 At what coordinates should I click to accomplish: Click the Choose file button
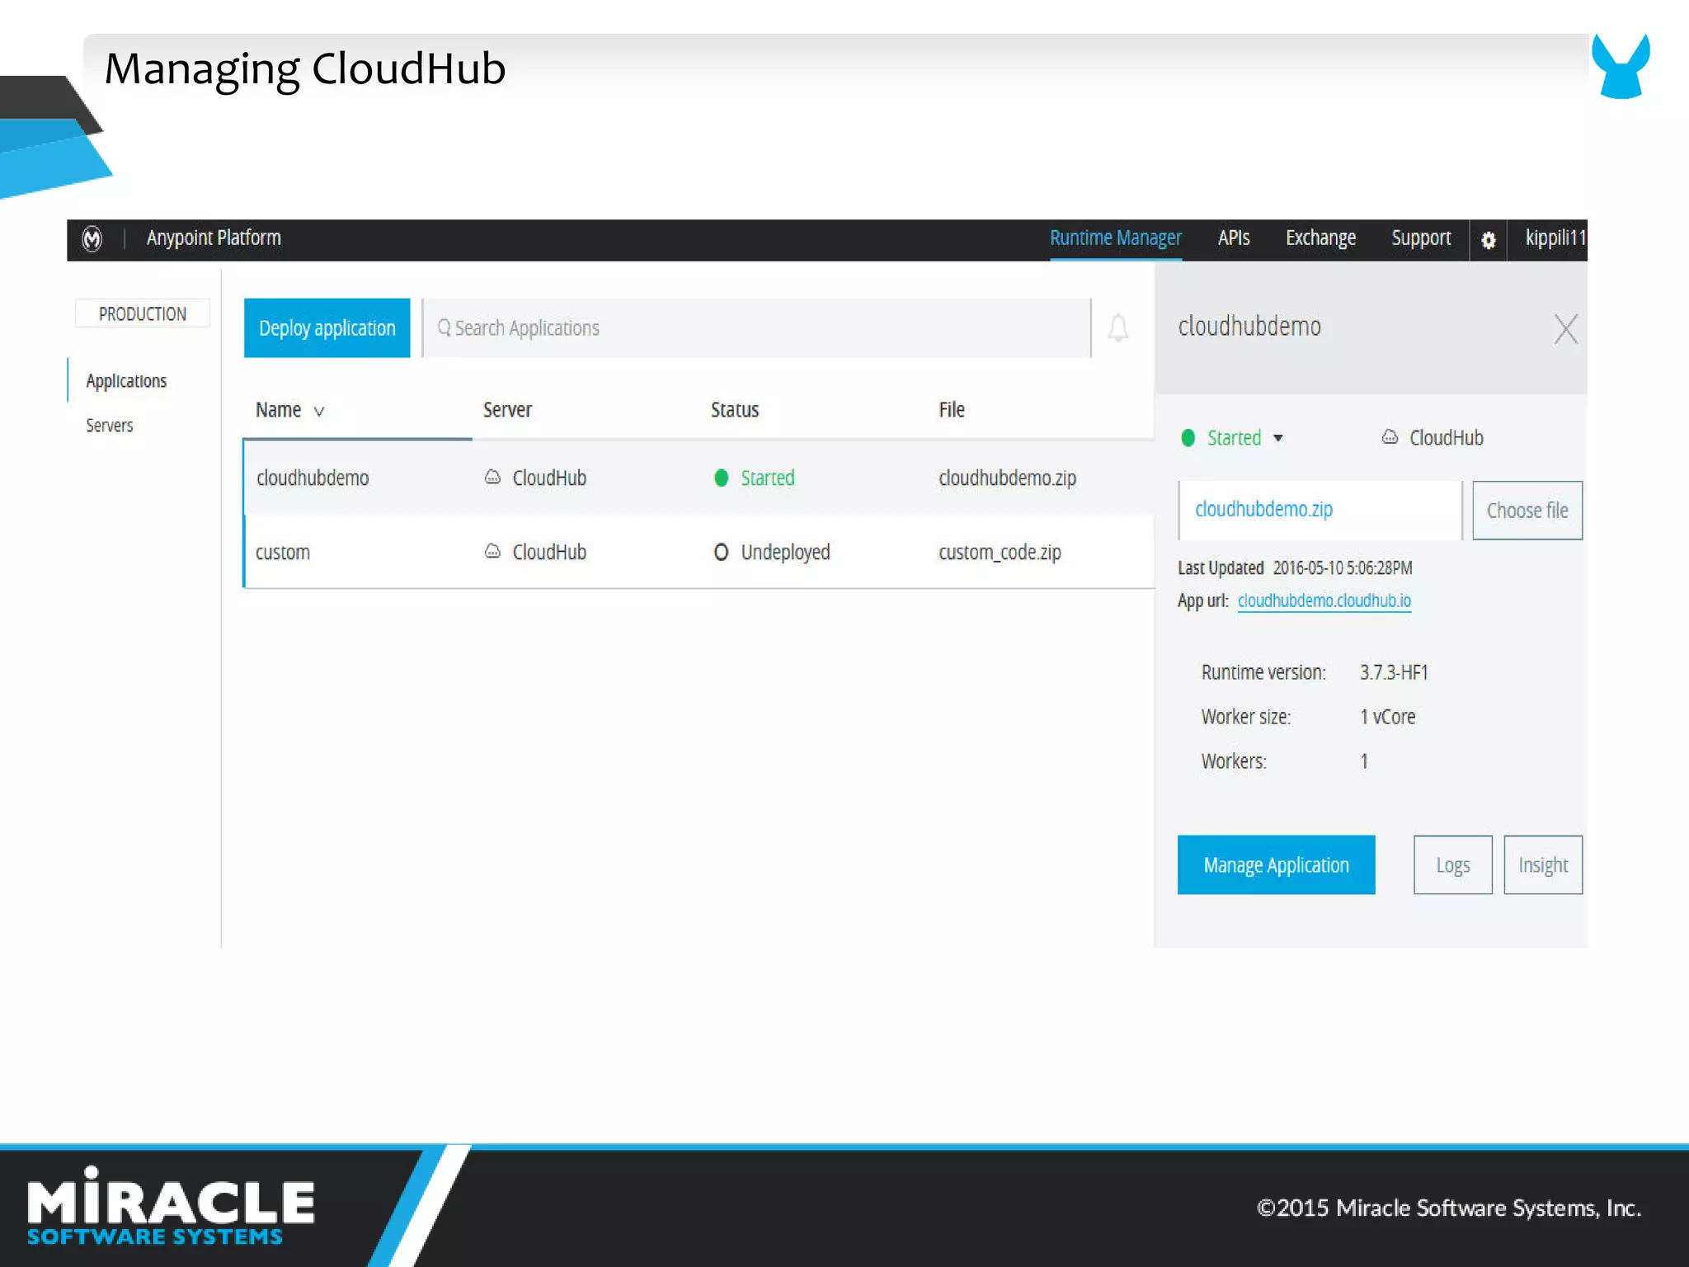coord(1527,510)
